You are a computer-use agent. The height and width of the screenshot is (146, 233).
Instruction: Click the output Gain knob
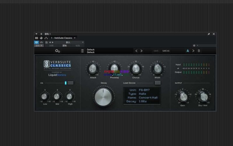[x=184, y=97]
